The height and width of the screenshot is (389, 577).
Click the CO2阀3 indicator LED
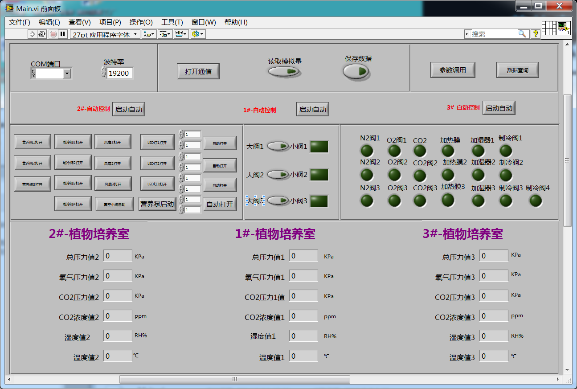point(420,201)
